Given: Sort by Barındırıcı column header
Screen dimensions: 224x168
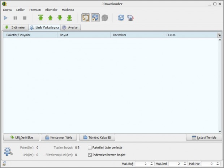Looking at the screenshot, I should (137, 35).
